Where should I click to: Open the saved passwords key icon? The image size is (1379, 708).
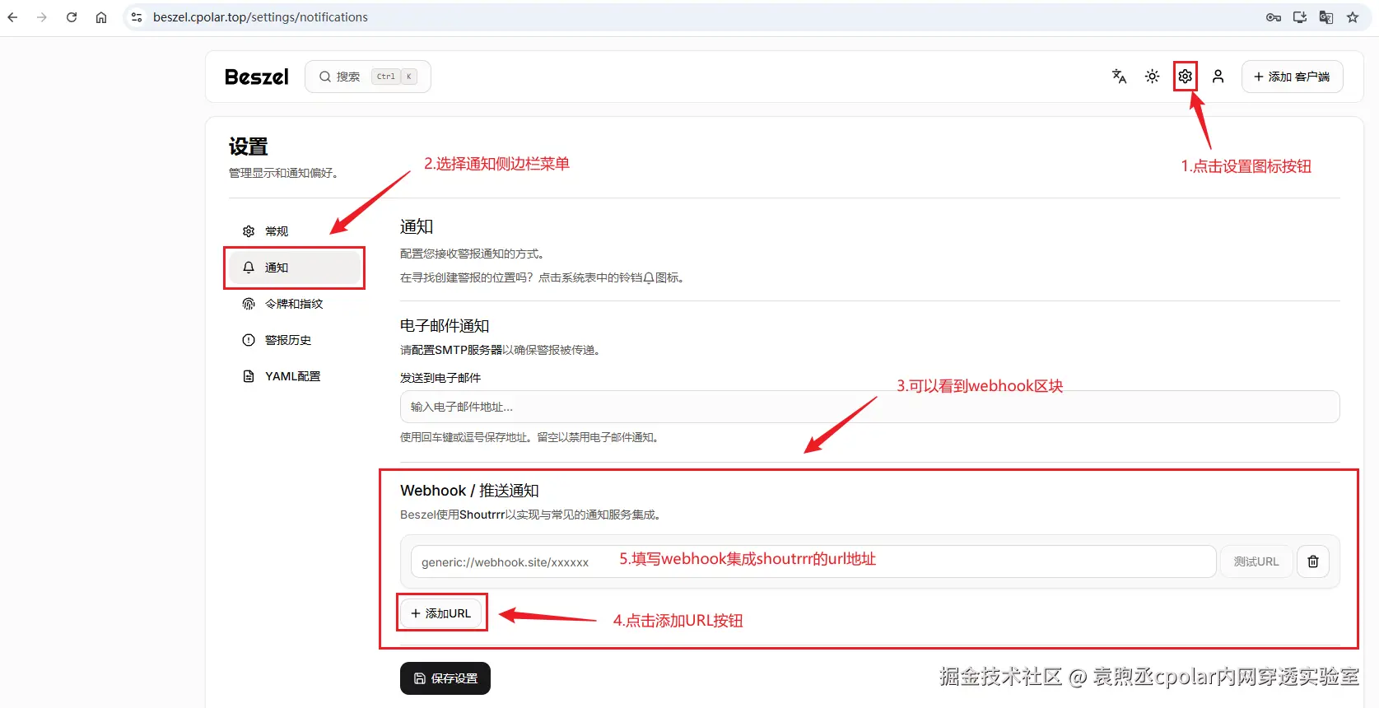click(x=1274, y=17)
